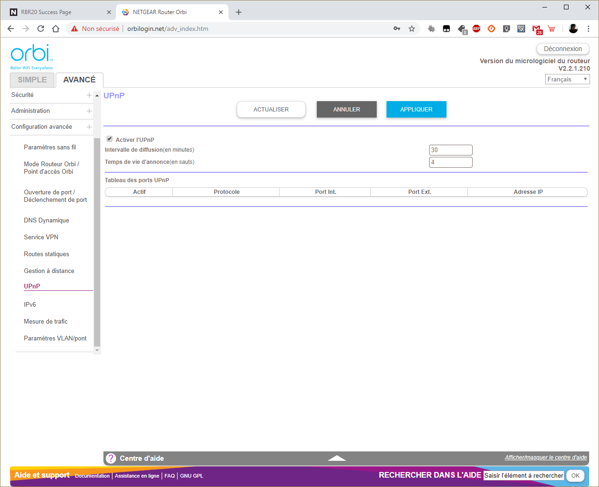
Task: Open new browser tab with plus
Action: (x=239, y=12)
